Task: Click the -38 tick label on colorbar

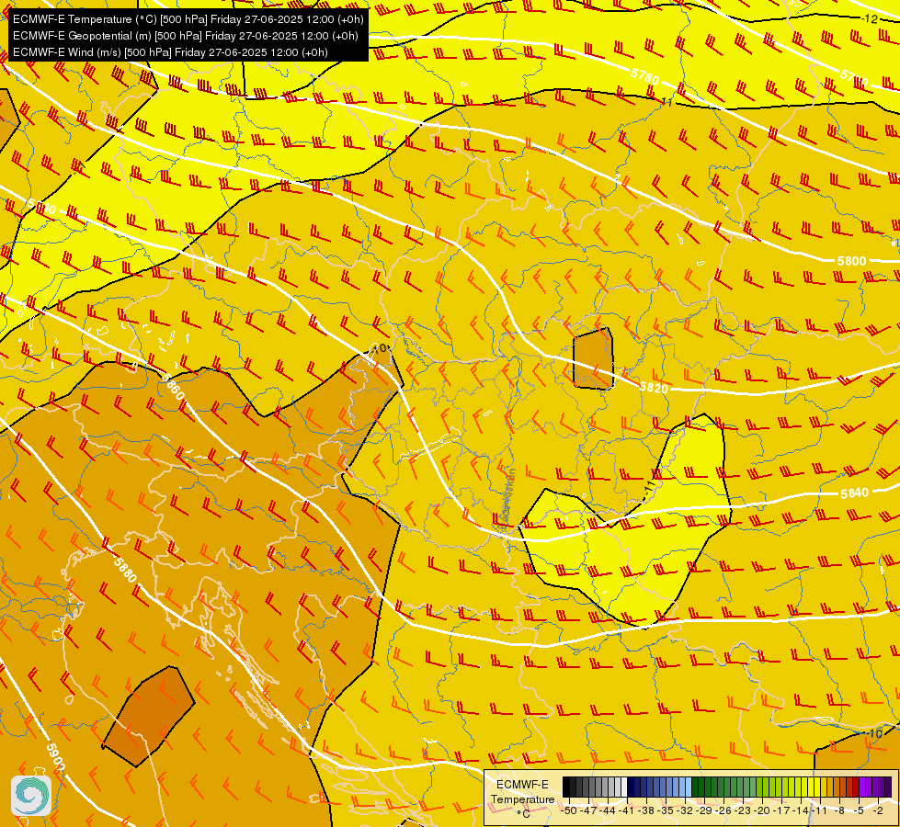Action: pos(647,810)
